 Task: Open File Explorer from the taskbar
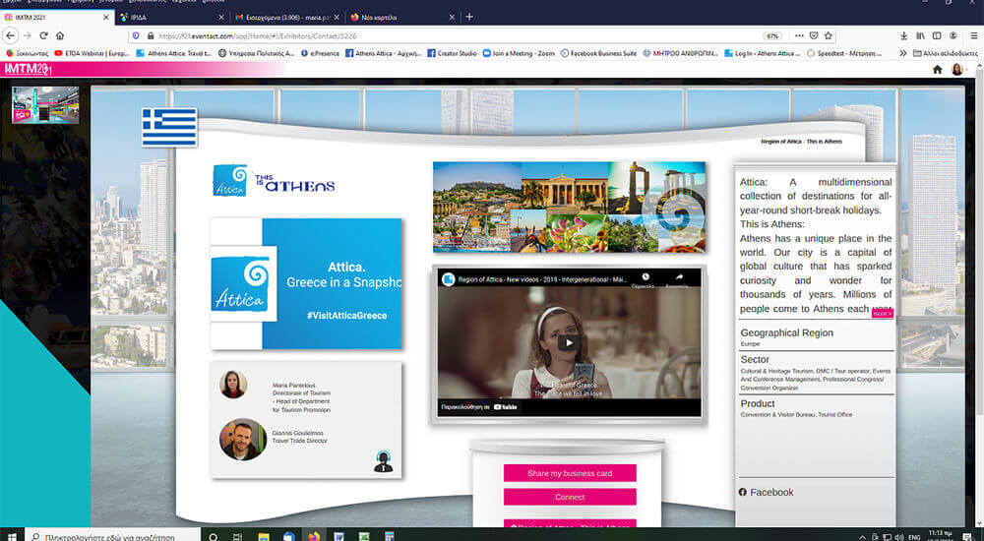point(264,536)
